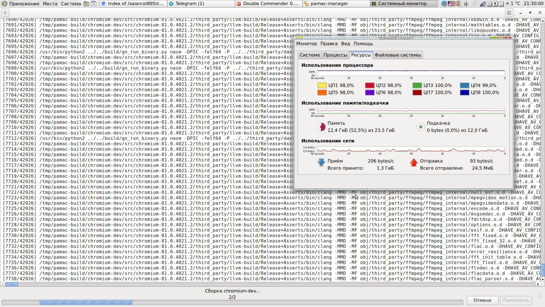Click the Подкачка 0 bytes usage text
The height and width of the screenshot is (307, 545).
click(x=457, y=130)
